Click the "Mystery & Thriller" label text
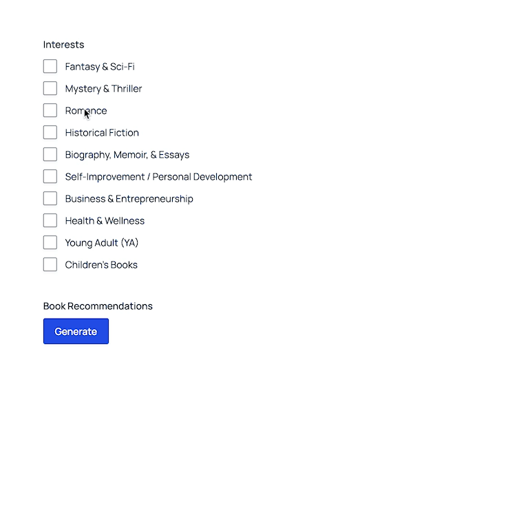This screenshot has height=523, width=530. tap(103, 89)
